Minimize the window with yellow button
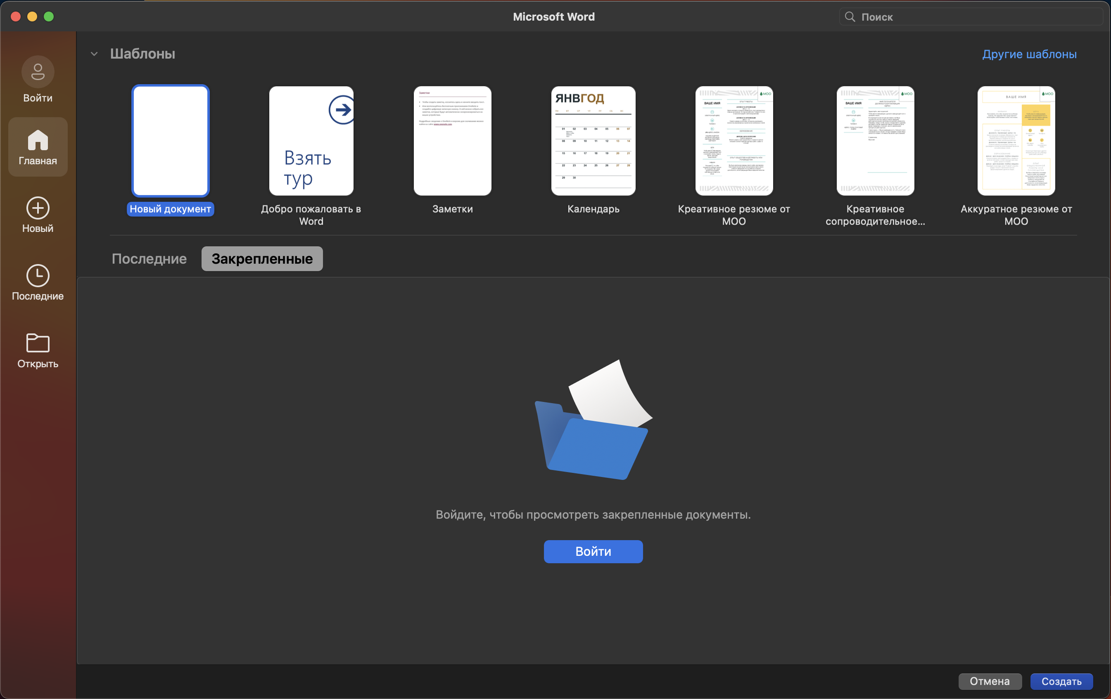The width and height of the screenshot is (1111, 699). pos(32,17)
